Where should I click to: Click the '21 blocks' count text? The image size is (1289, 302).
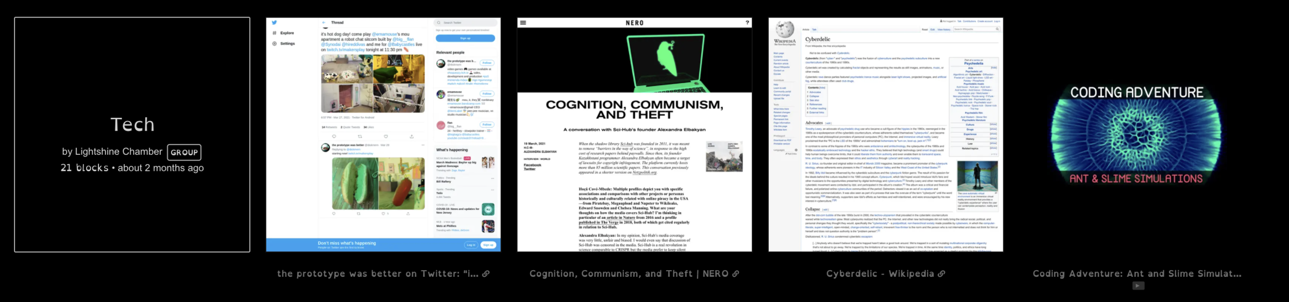pyautogui.click(x=85, y=168)
